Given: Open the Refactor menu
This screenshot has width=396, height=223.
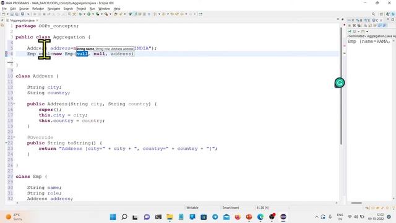Looking at the screenshot, I should coord(38,9).
